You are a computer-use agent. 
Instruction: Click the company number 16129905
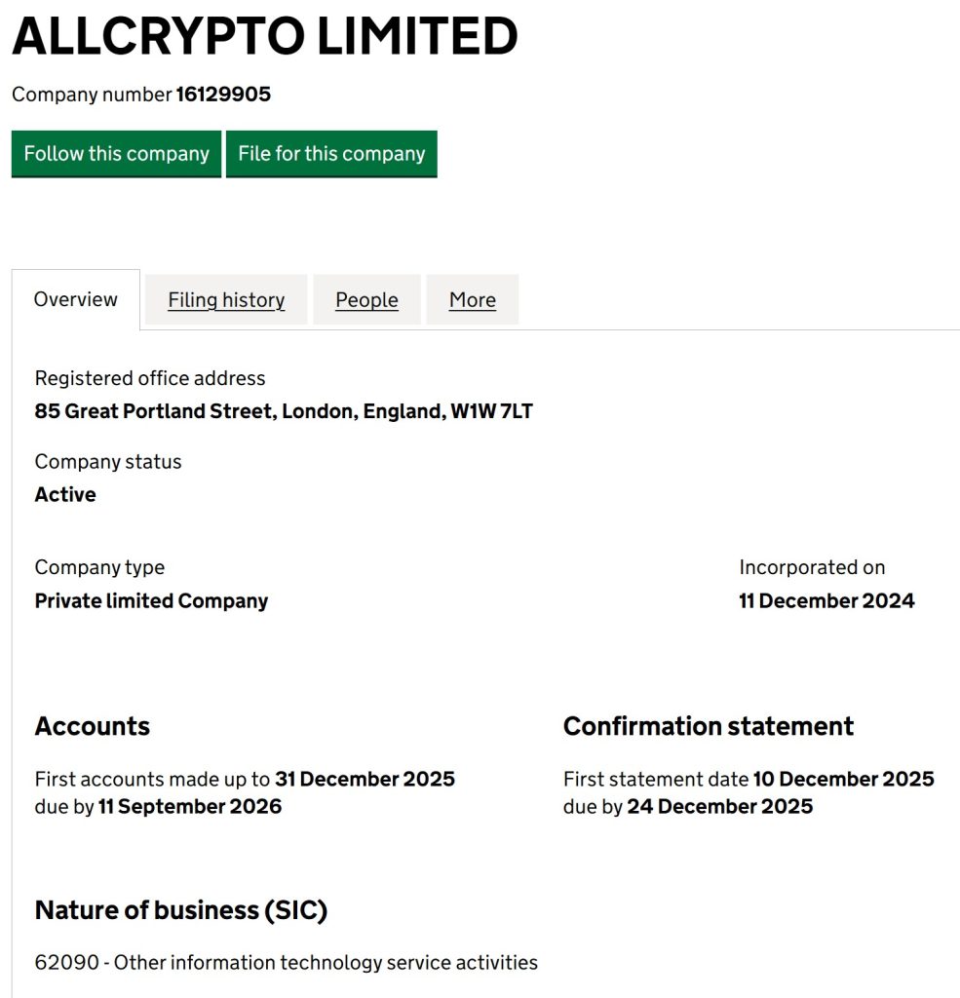click(223, 95)
